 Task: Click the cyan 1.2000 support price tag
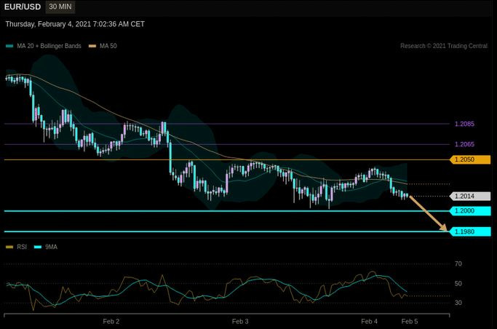coord(470,211)
